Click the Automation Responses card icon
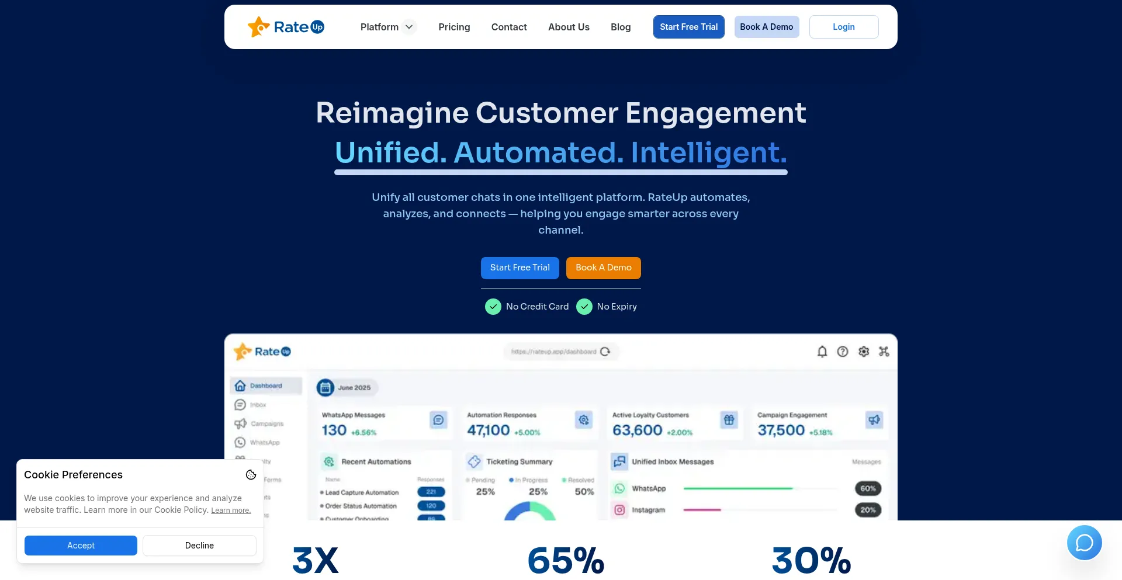 pyautogui.click(x=584, y=420)
